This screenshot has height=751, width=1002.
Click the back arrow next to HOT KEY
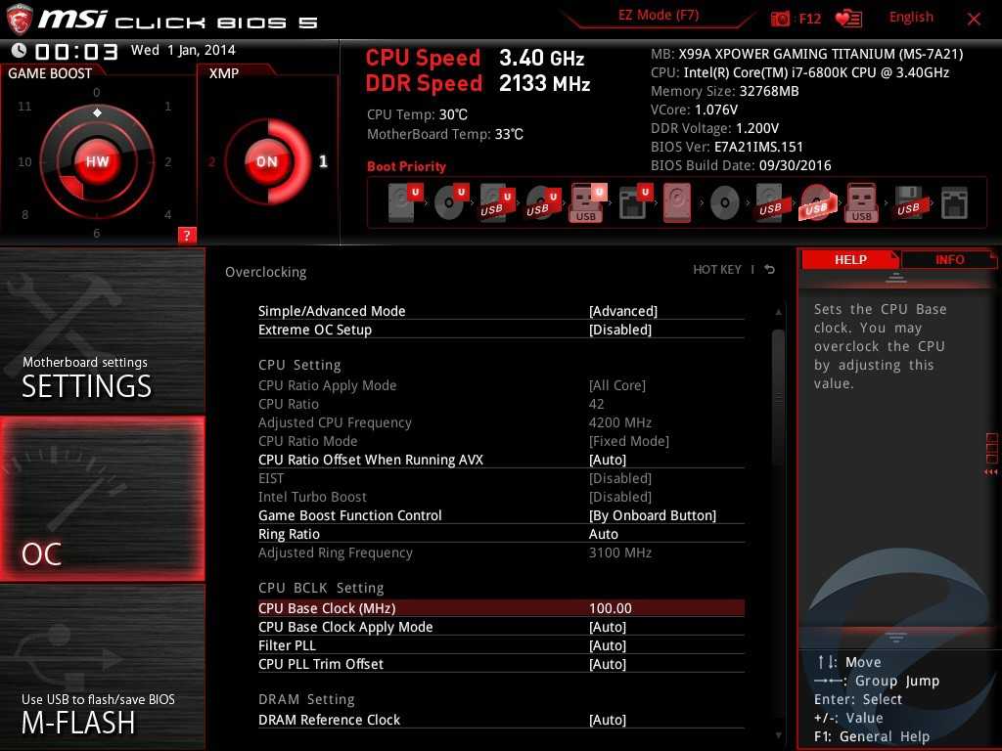(x=770, y=270)
